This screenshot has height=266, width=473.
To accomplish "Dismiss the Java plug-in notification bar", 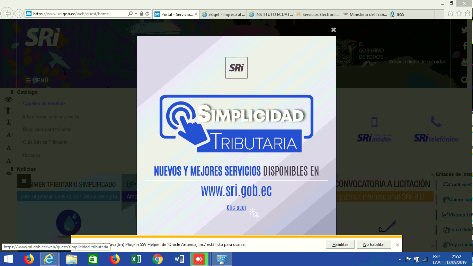I will click(x=398, y=245).
